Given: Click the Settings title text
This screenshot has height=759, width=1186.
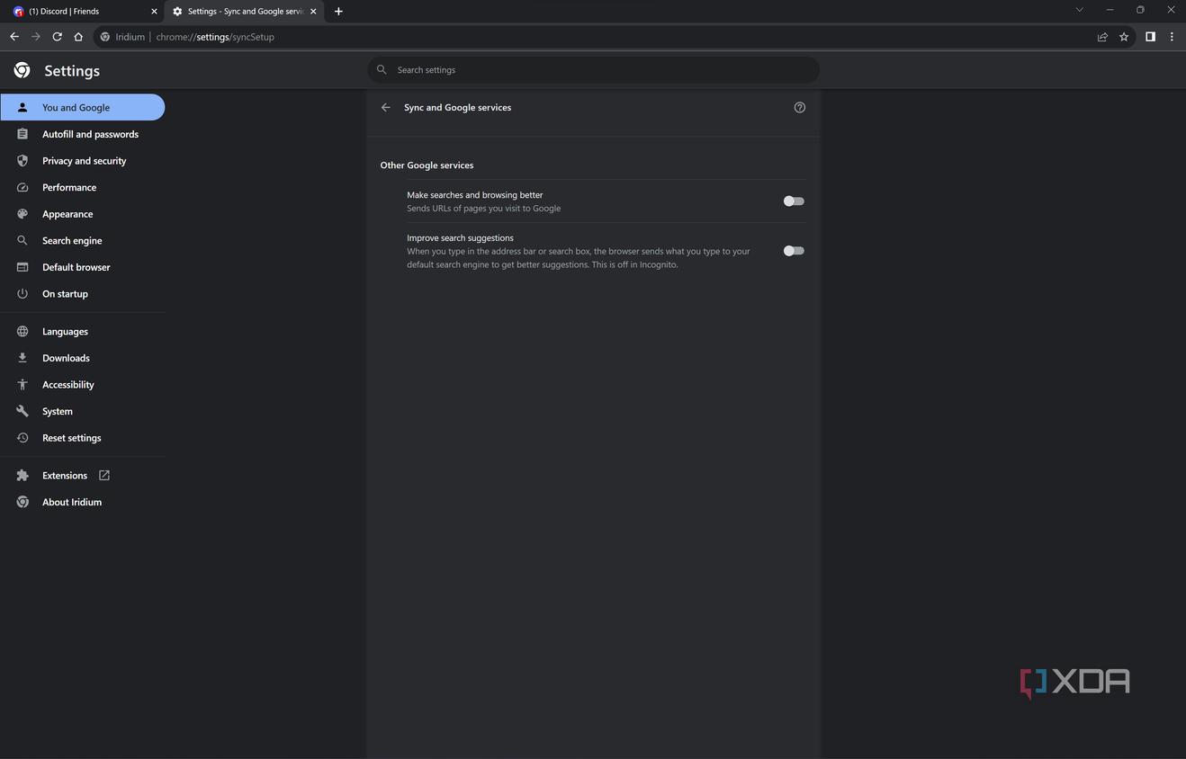Looking at the screenshot, I should (72, 70).
